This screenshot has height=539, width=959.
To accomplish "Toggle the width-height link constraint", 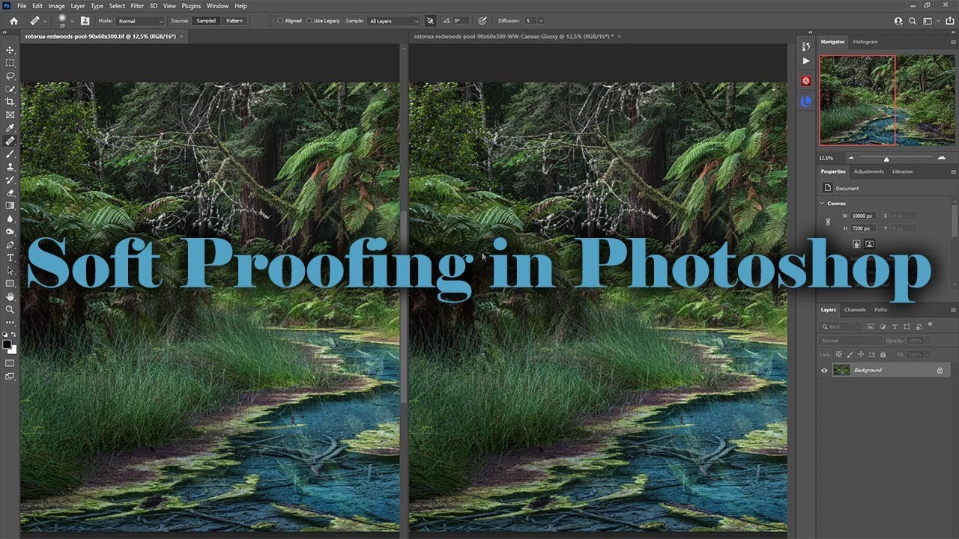I will point(828,222).
